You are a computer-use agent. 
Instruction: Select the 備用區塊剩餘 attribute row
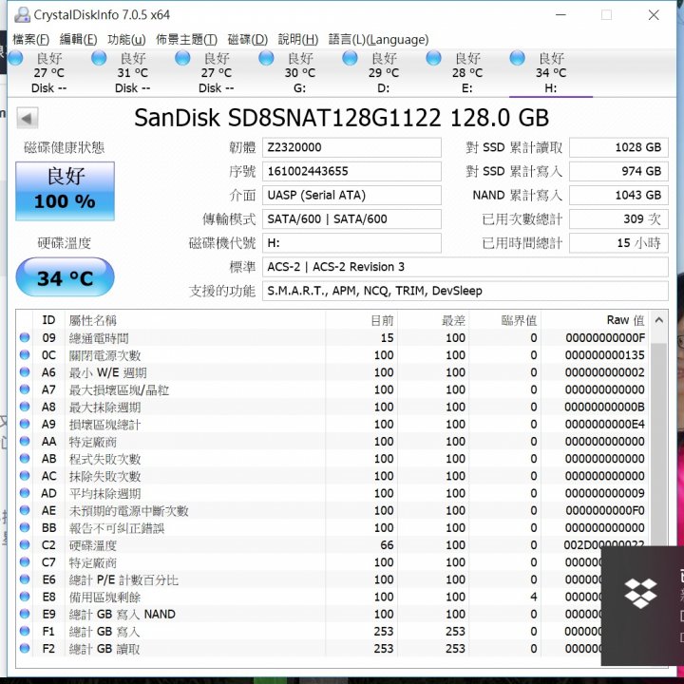(x=309, y=597)
